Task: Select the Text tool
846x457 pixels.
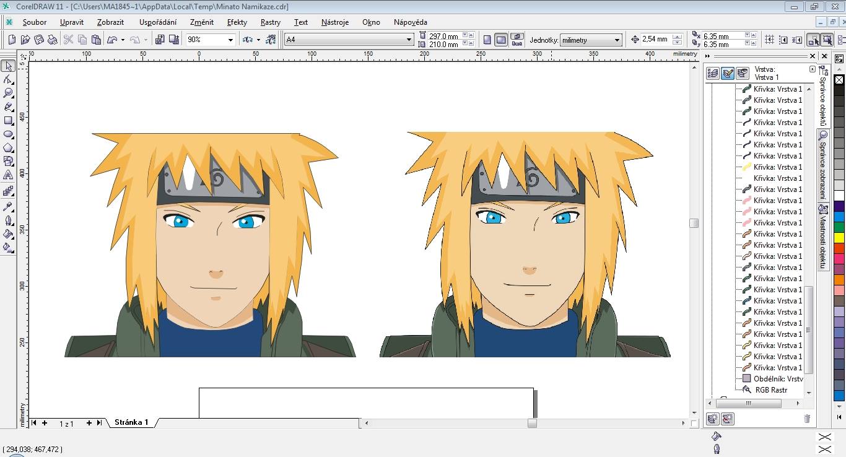Action: click(x=8, y=175)
